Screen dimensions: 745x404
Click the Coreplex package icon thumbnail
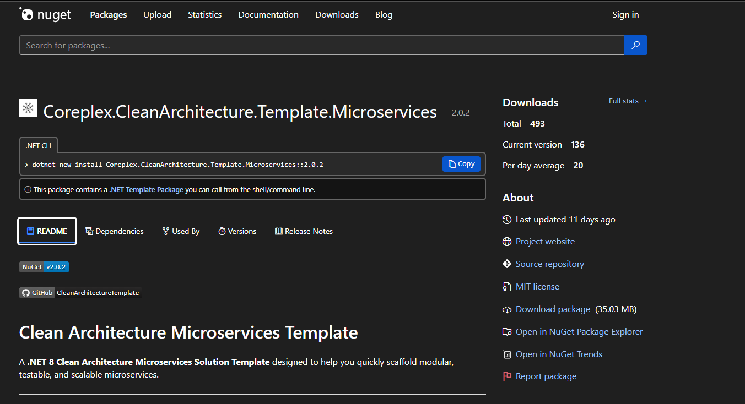click(x=28, y=108)
